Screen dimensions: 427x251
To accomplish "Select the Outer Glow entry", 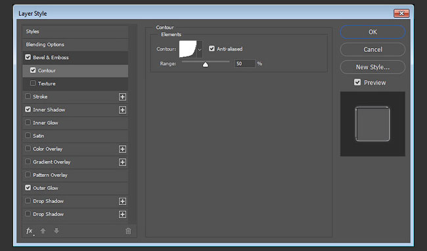I will (75, 188).
